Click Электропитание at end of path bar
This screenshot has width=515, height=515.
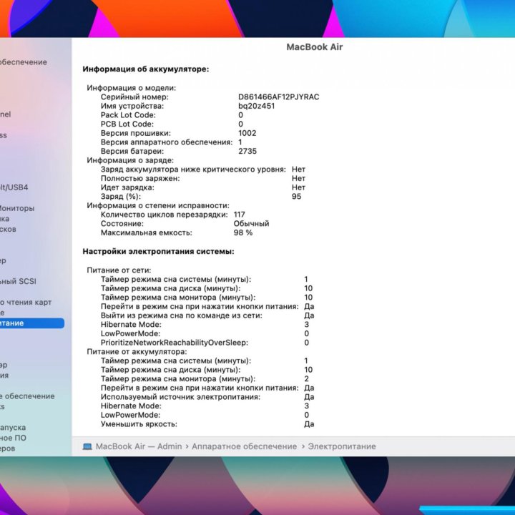pyautogui.click(x=341, y=446)
